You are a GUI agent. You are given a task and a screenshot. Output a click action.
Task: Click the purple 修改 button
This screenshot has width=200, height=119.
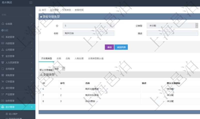pyautogui.click(x=109, y=47)
